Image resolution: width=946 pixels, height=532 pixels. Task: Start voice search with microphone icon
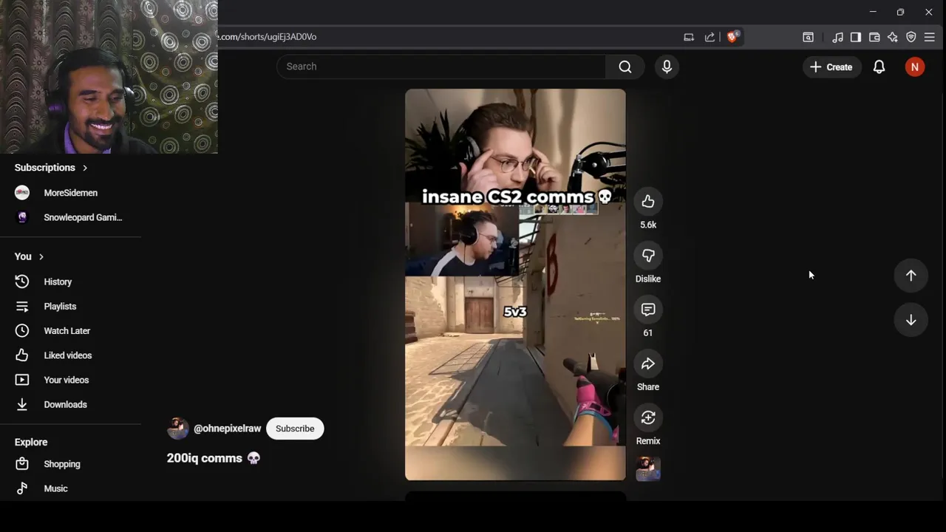(667, 66)
